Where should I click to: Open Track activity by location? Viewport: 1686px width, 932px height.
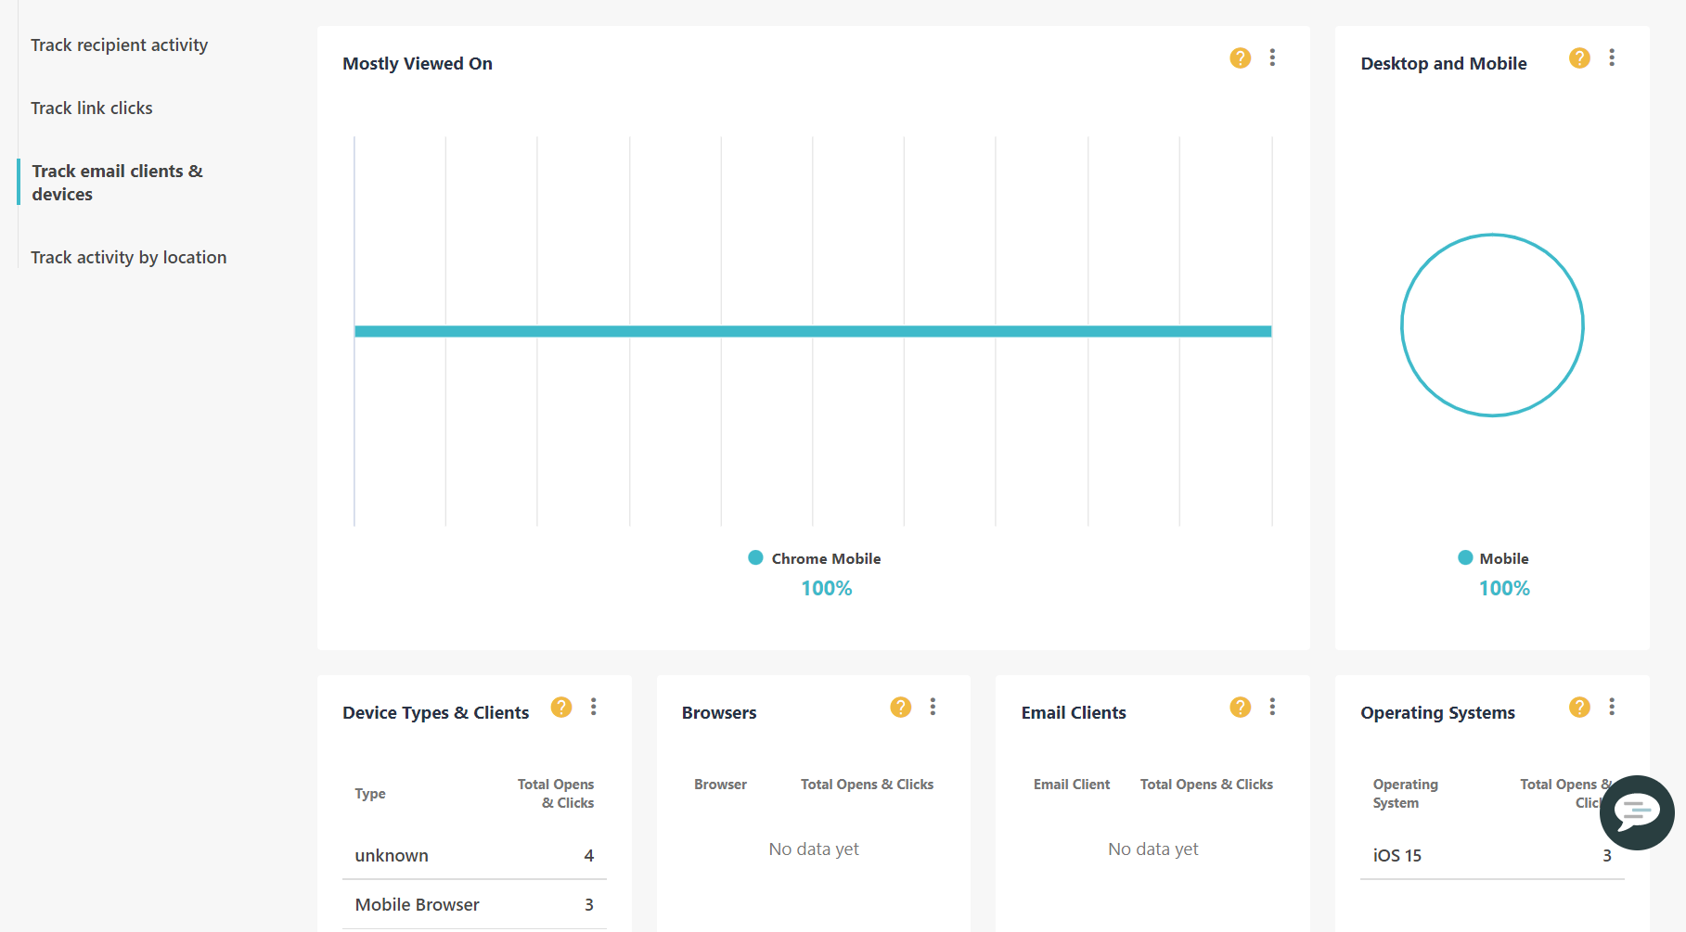128,258
